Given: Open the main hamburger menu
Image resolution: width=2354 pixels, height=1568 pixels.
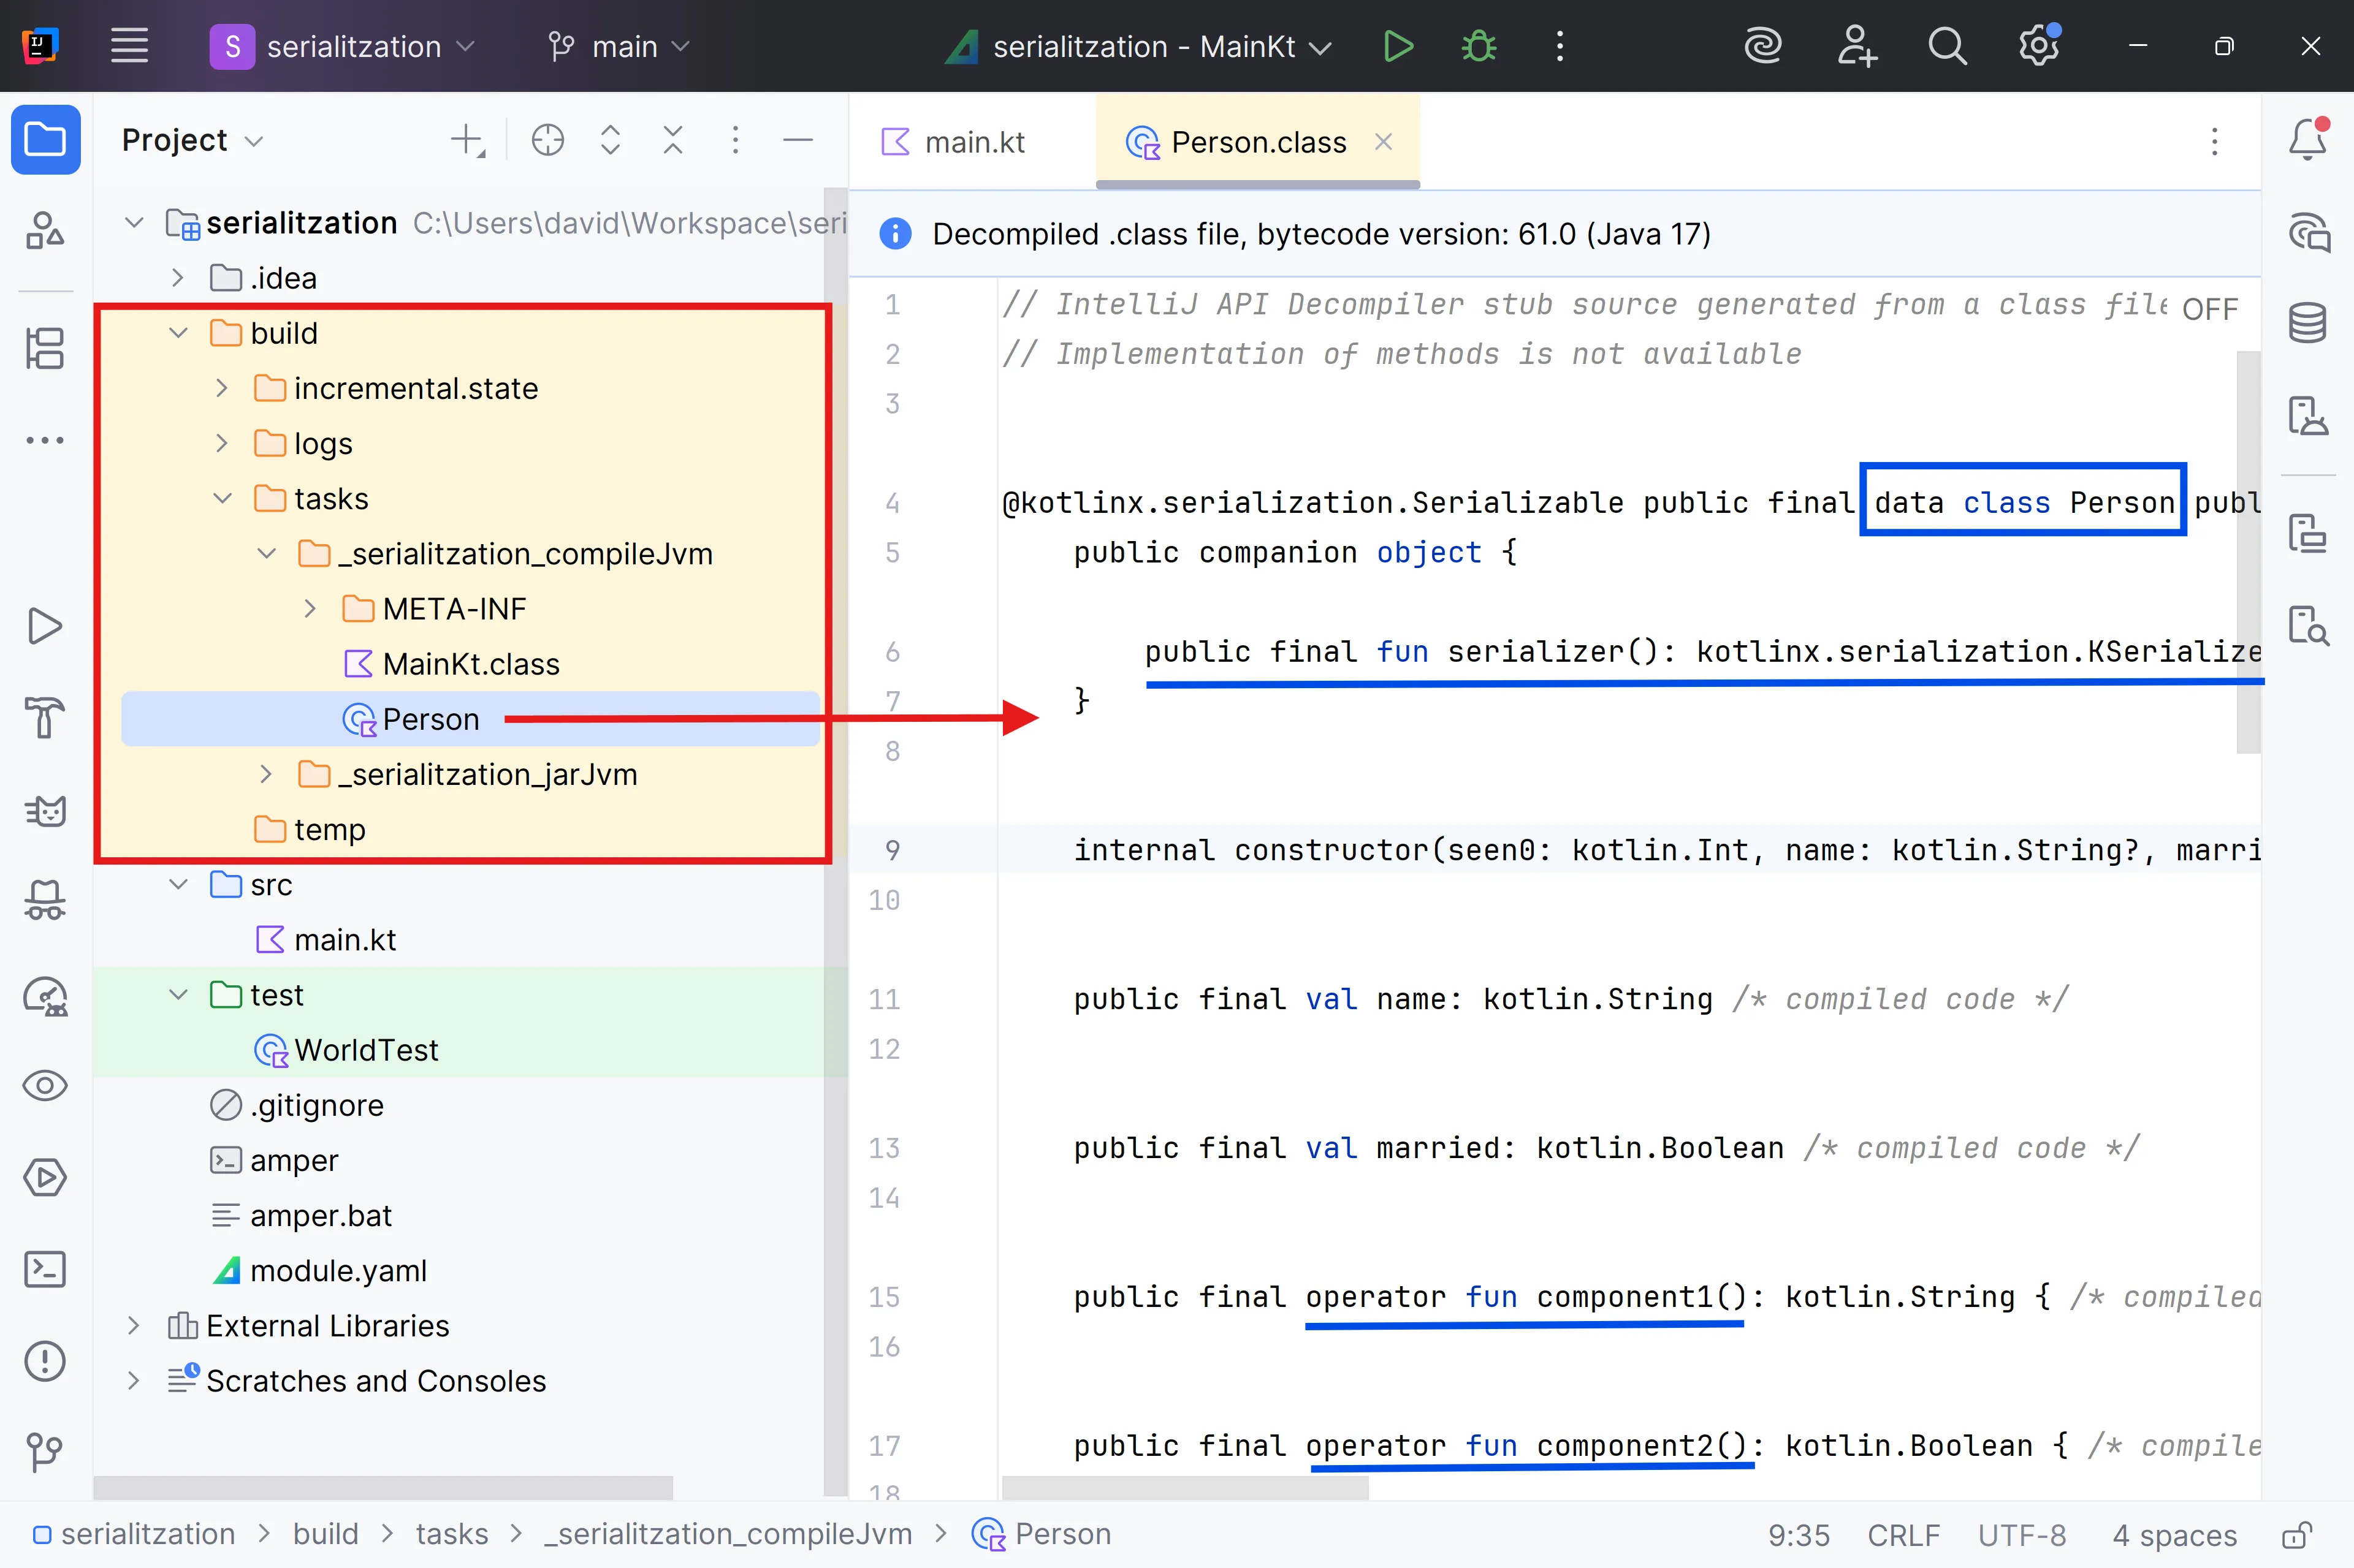Looking at the screenshot, I should pos(129,46).
